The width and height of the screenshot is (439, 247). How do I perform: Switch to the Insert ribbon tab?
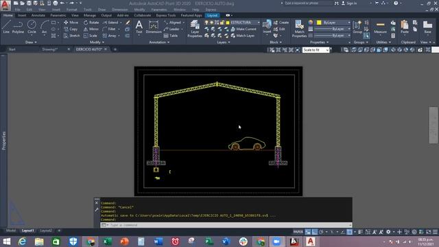(22, 15)
